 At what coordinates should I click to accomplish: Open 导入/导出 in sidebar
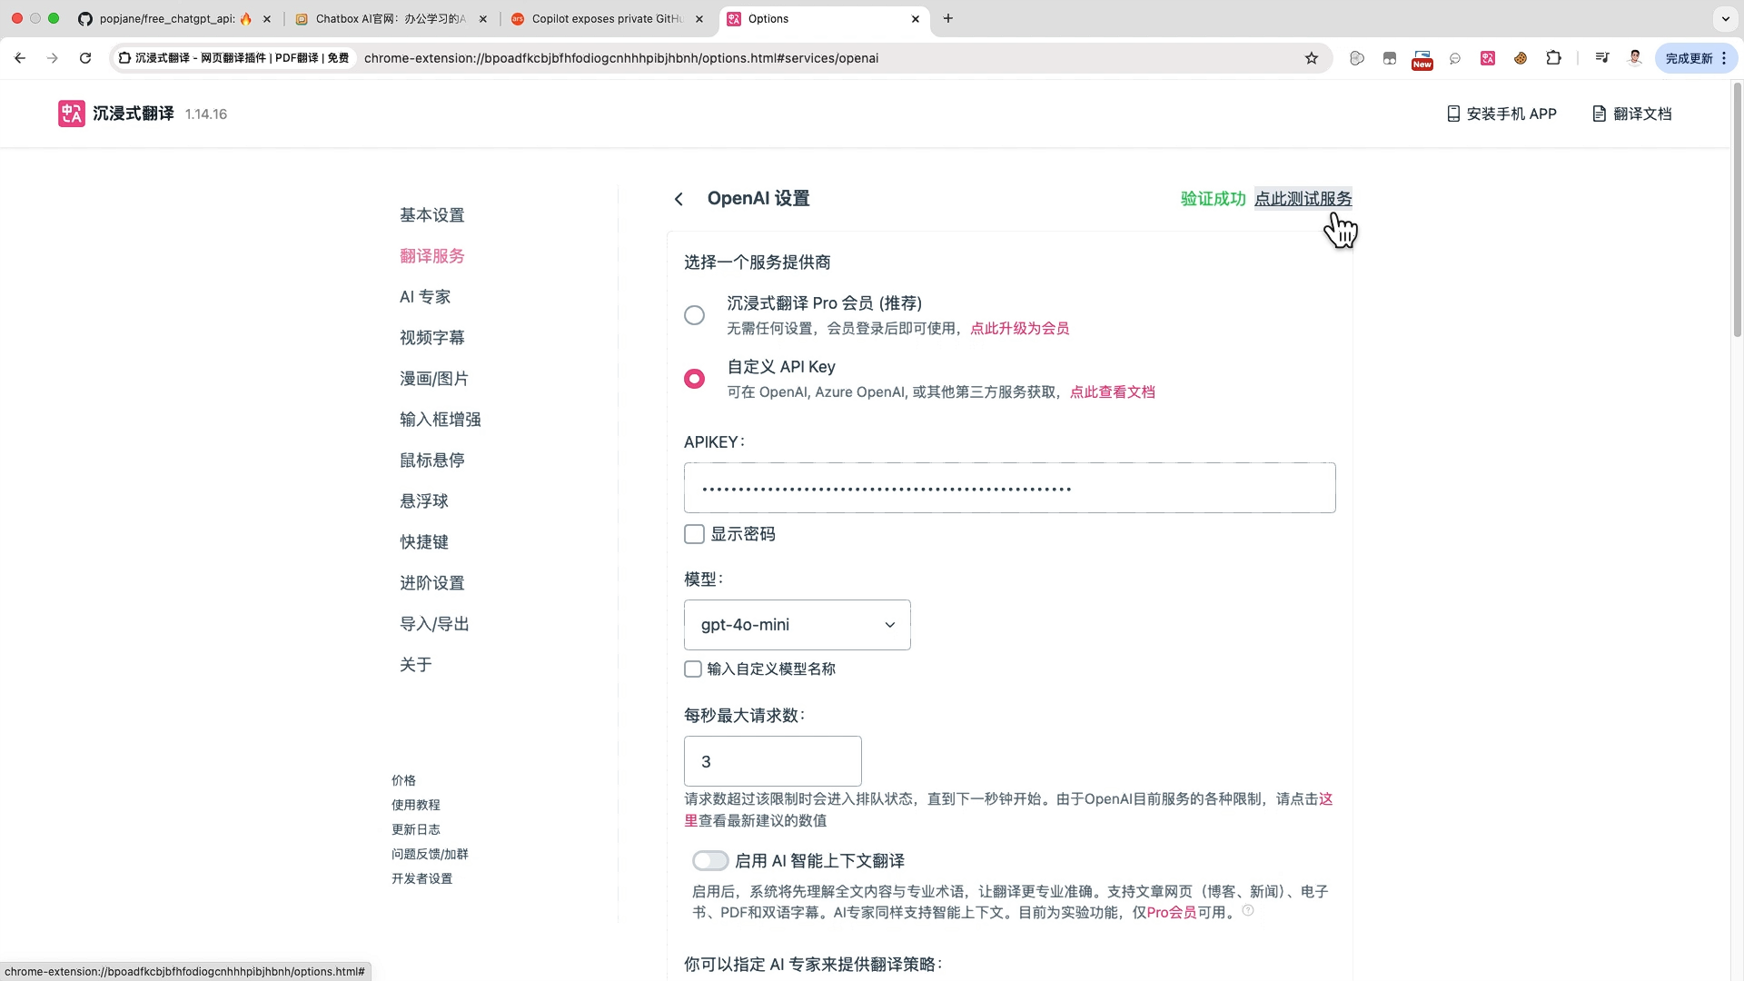tap(434, 624)
